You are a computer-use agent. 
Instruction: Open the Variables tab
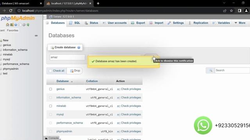221,23
